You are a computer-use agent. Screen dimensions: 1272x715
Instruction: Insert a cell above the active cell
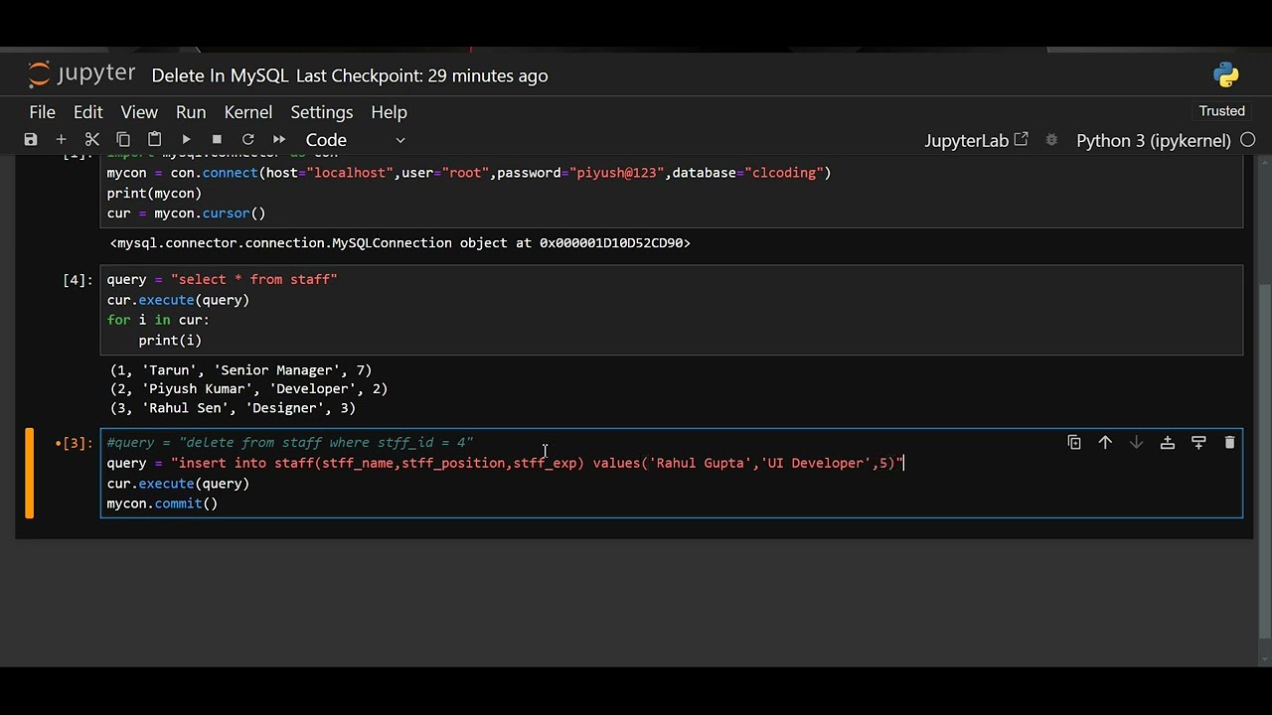point(1168,443)
